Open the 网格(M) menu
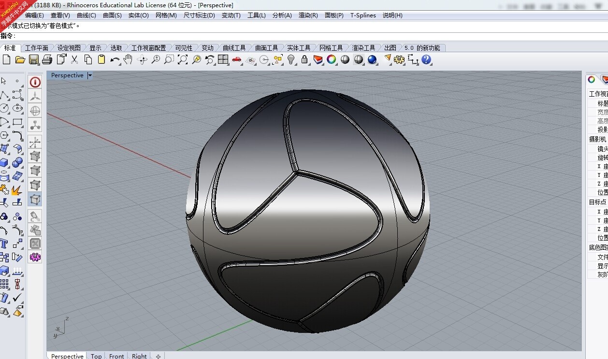Screen dimensions: 608x359 tap(166, 15)
